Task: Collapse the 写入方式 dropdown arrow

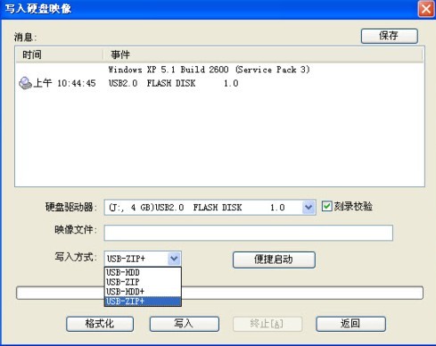Action: click(174, 259)
